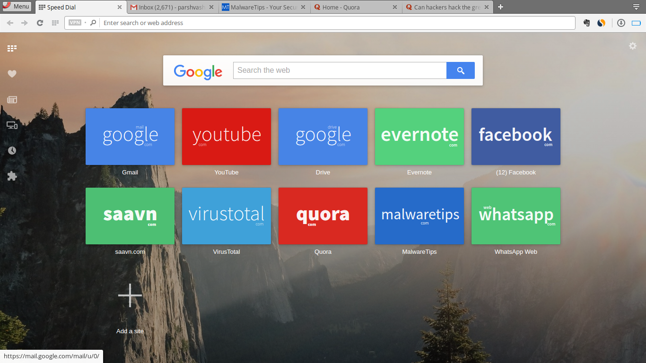
Task: Open History clock icon in sidebar
Action: (x=12, y=151)
